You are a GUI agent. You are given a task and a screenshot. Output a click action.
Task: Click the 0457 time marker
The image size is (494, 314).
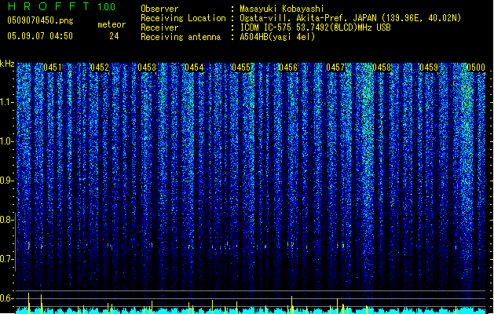(335, 68)
